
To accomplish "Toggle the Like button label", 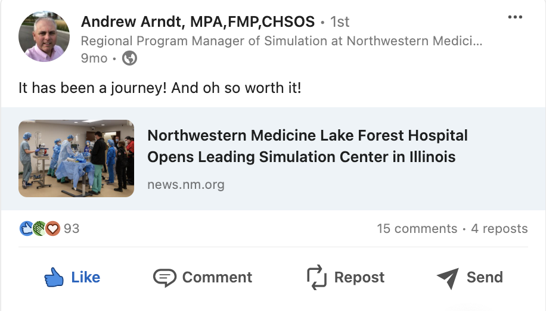I will 86,277.
